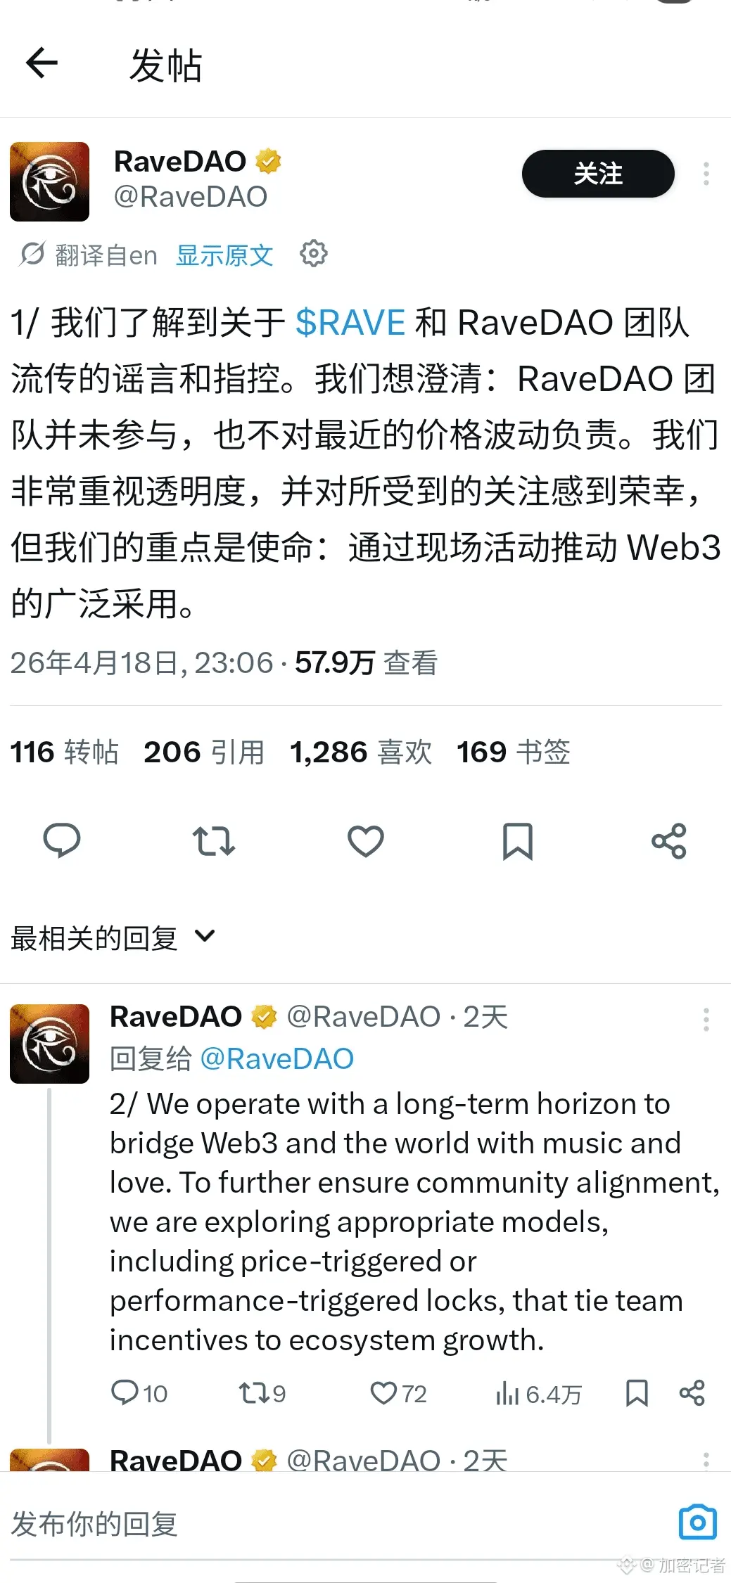Follow RaveDAO with the 关注 button
The height and width of the screenshot is (1583, 731).
tap(598, 174)
